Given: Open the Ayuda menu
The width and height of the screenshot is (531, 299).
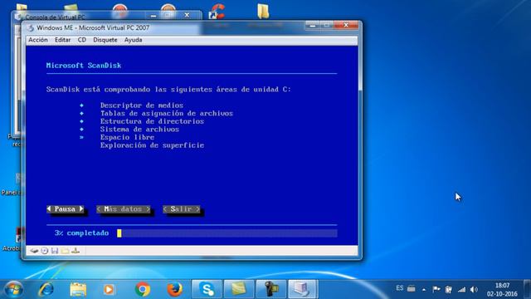Looking at the screenshot, I should [x=133, y=40].
